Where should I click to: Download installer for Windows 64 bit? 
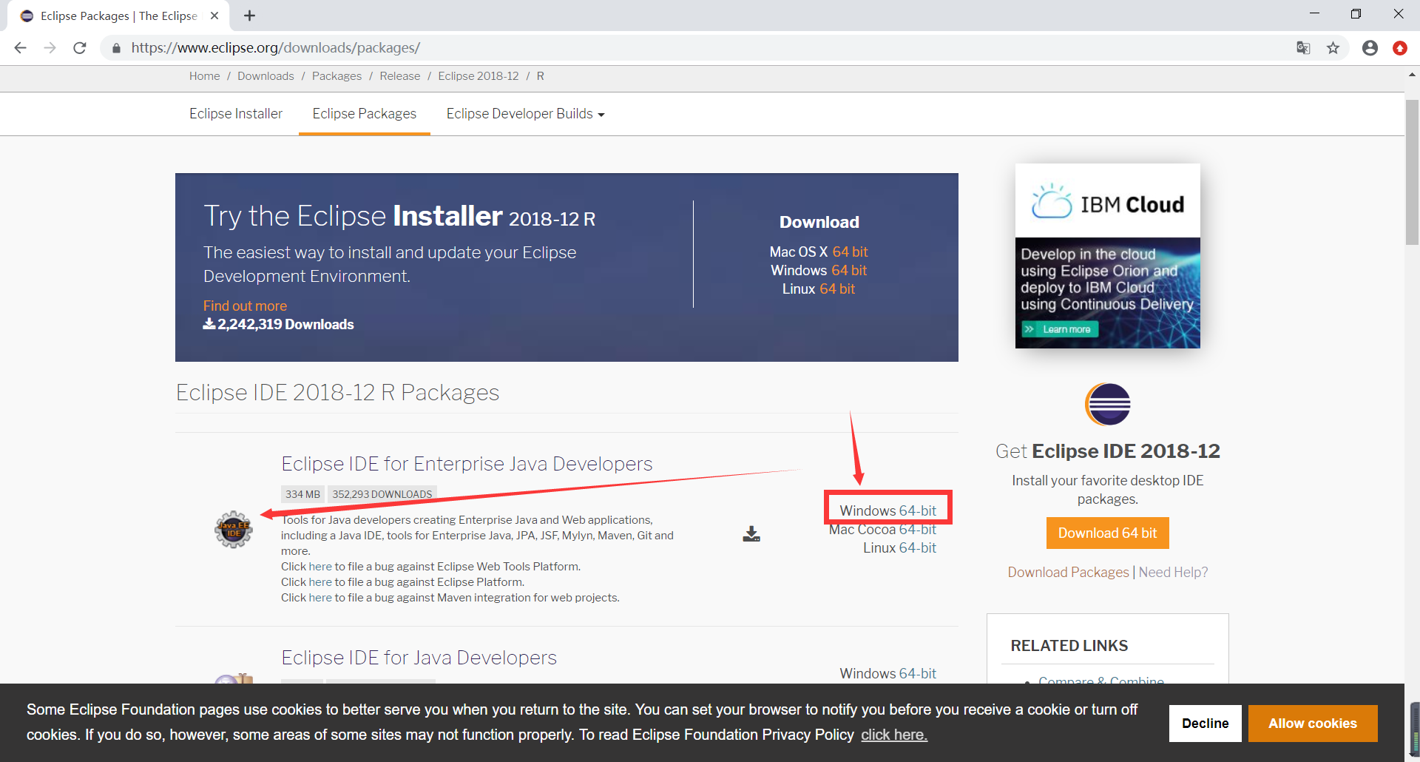[849, 271]
